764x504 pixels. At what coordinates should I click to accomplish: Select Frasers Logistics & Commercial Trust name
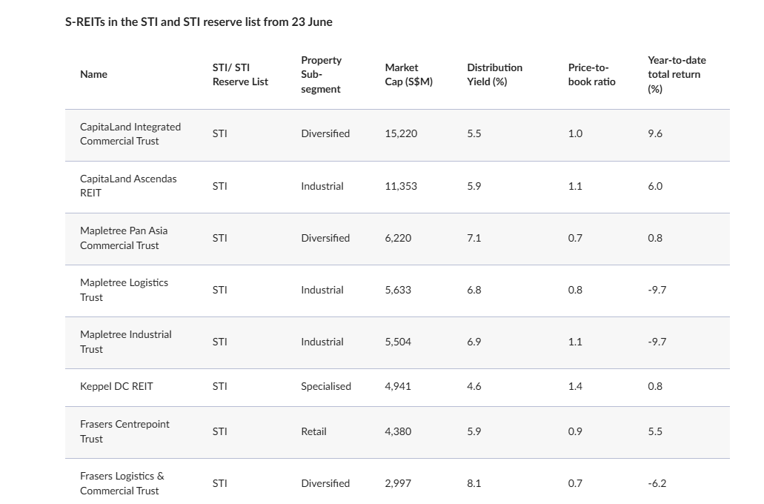pos(122,483)
